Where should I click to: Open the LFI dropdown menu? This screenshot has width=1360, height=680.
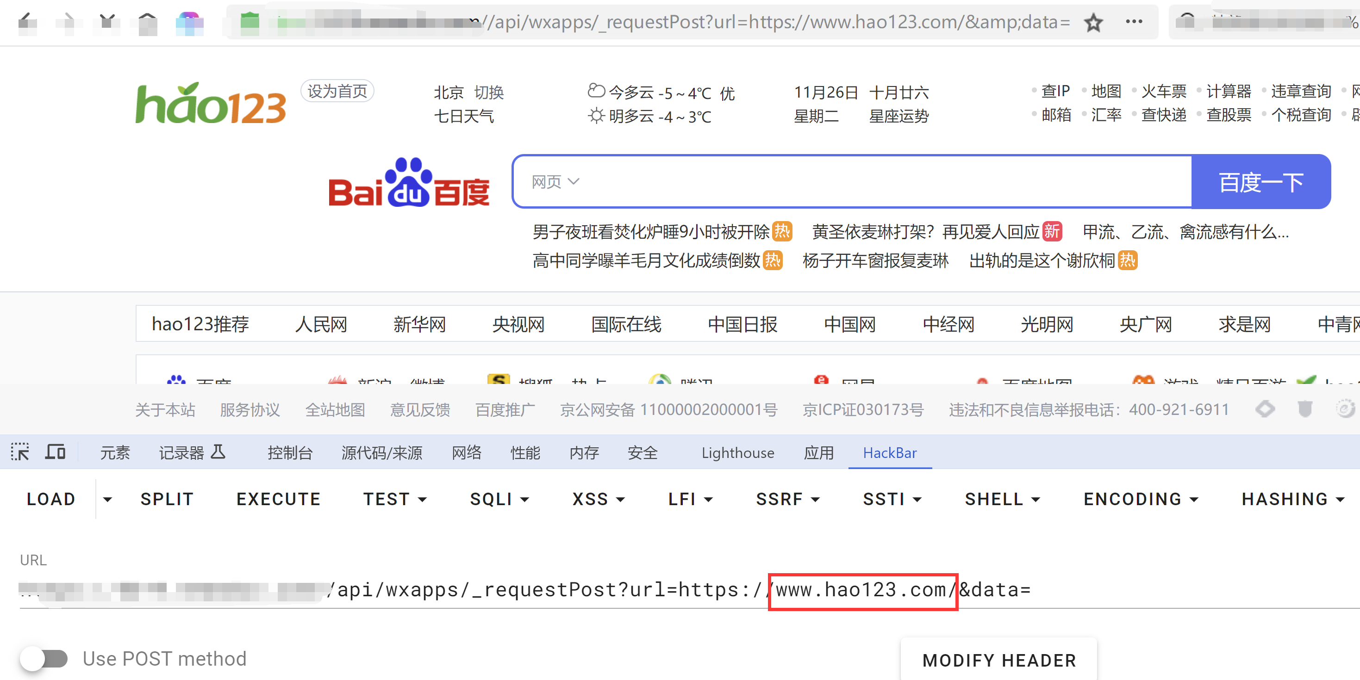pyautogui.click(x=690, y=499)
